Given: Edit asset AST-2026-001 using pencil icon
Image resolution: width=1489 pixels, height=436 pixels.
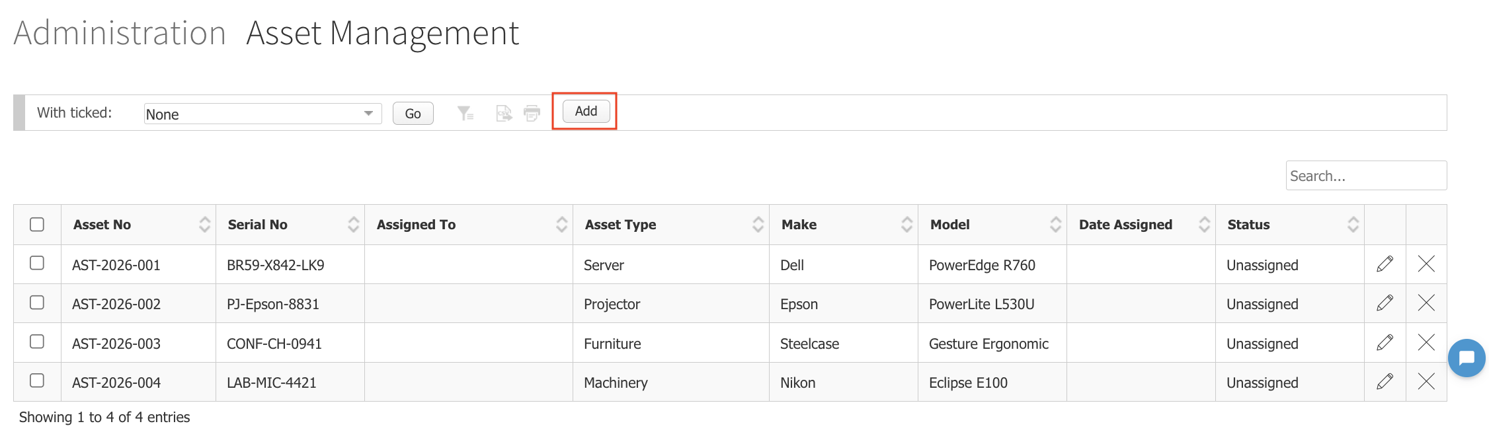Looking at the screenshot, I should [1385, 264].
